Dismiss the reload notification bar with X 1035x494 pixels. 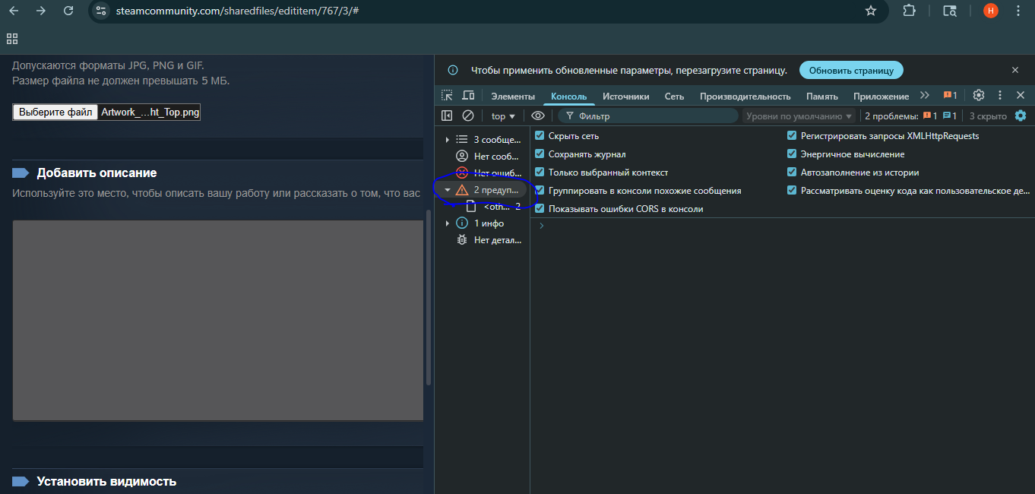(x=1015, y=70)
